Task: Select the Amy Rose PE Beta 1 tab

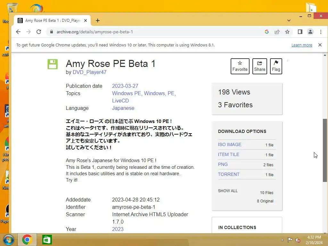Action: tap(52, 20)
